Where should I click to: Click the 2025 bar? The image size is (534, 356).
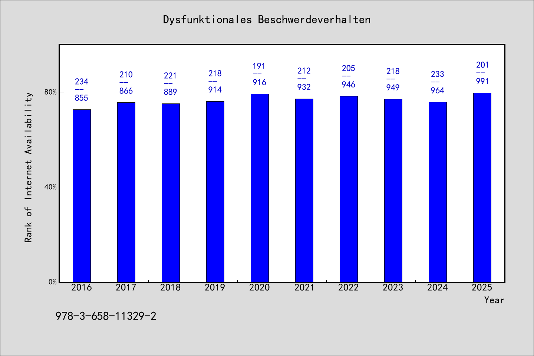coord(482,187)
